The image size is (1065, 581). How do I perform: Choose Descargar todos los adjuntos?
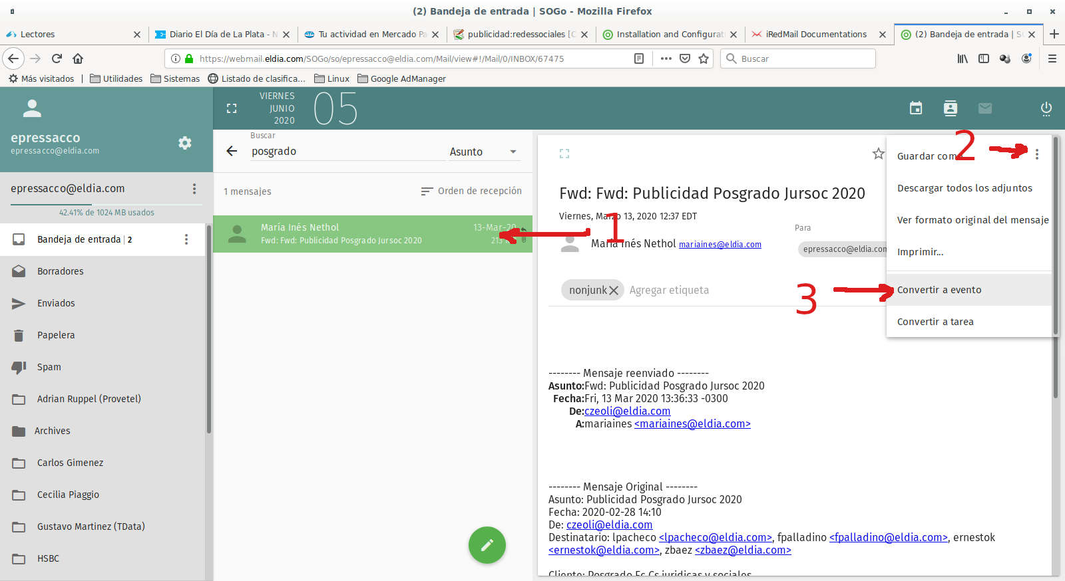[964, 188]
